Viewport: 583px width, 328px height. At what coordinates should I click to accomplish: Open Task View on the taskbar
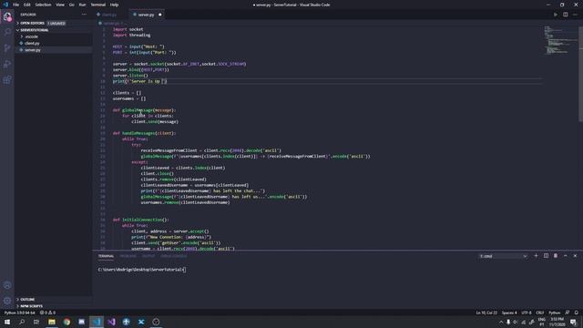[36, 322]
